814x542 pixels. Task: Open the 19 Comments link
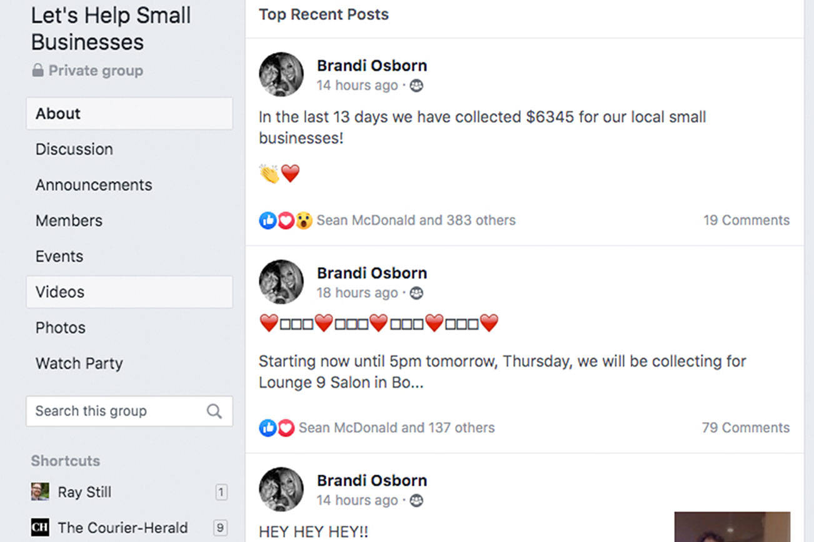[x=746, y=220]
